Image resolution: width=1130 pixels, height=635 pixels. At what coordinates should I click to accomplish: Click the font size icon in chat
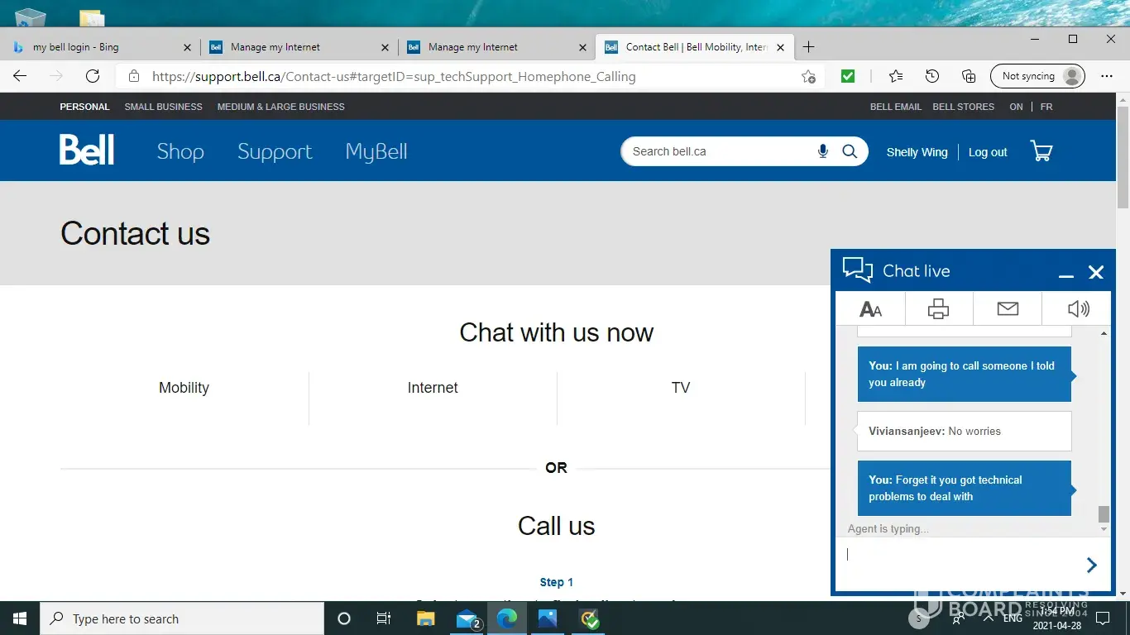870,309
